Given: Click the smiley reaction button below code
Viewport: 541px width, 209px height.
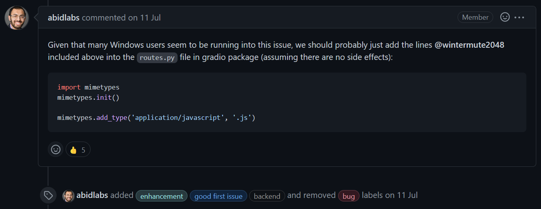Looking at the screenshot, I should pos(56,149).
